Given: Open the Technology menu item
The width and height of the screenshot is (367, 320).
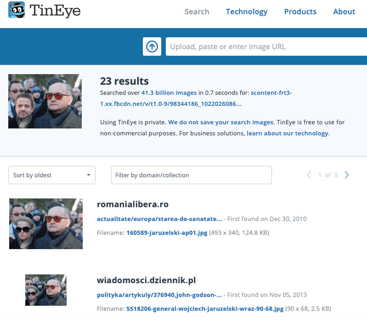Looking at the screenshot, I should point(247,12).
